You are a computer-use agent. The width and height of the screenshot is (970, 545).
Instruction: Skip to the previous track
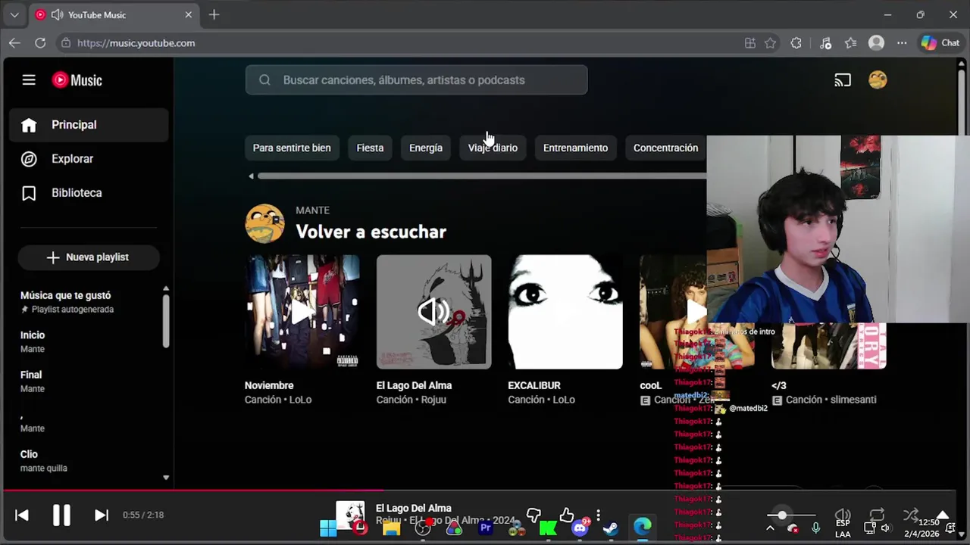(21, 515)
